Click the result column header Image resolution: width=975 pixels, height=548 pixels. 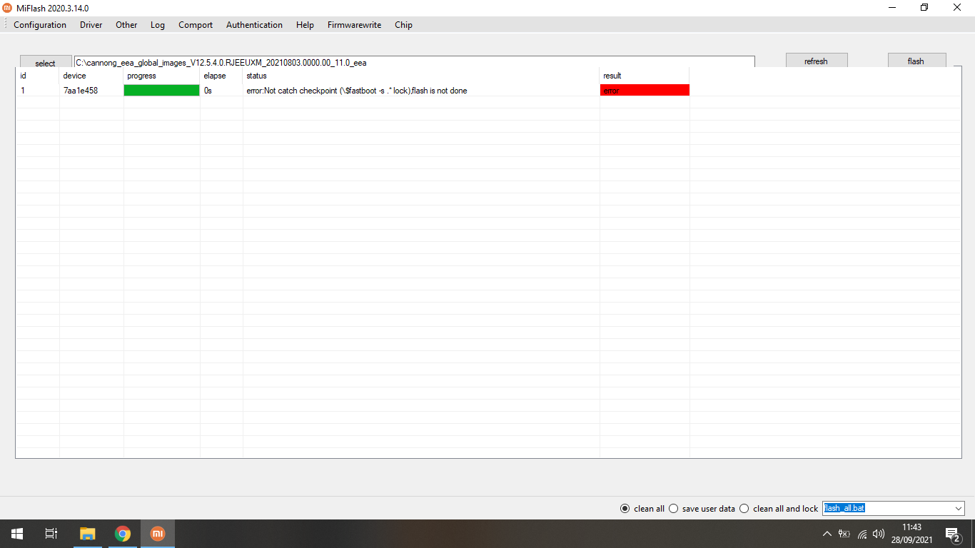coord(645,76)
